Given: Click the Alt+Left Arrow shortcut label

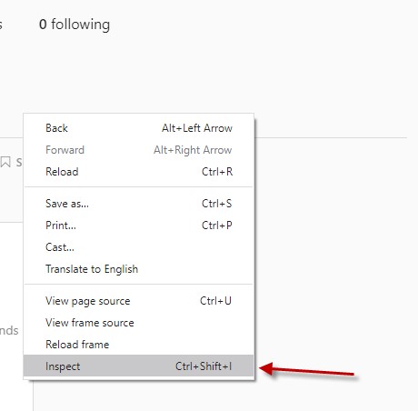Looking at the screenshot, I should coord(197,128).
